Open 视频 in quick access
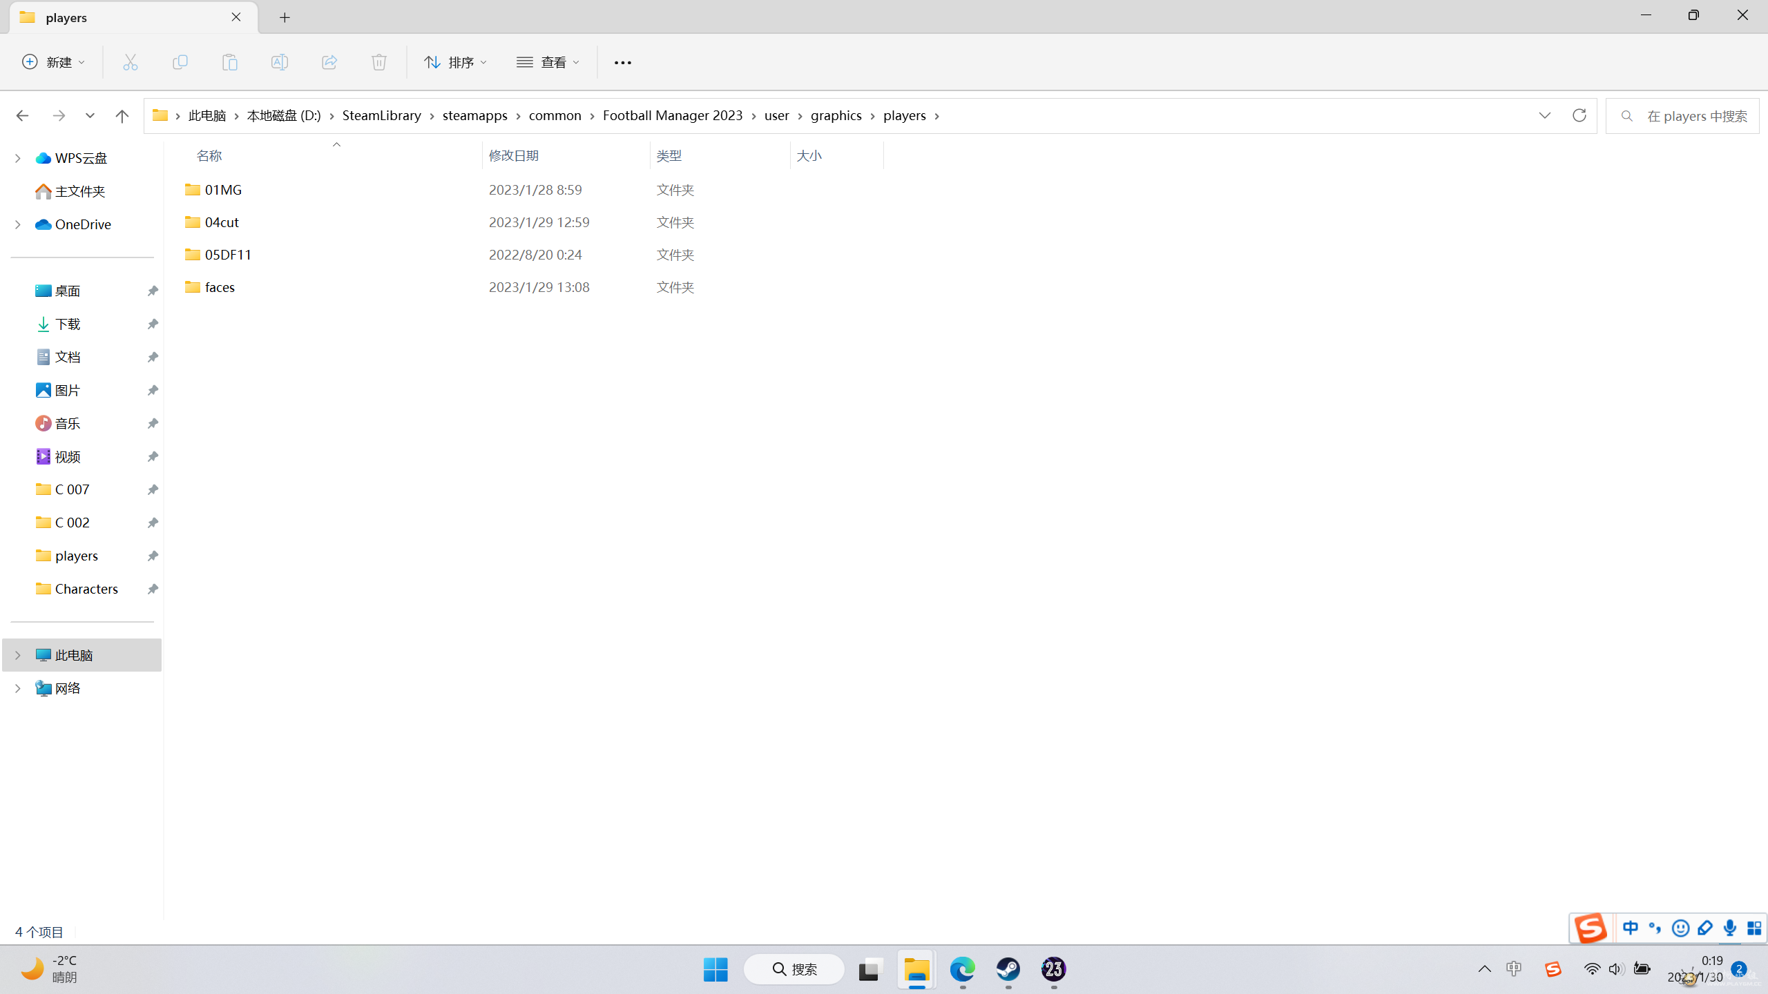 (x=68, y=456)
